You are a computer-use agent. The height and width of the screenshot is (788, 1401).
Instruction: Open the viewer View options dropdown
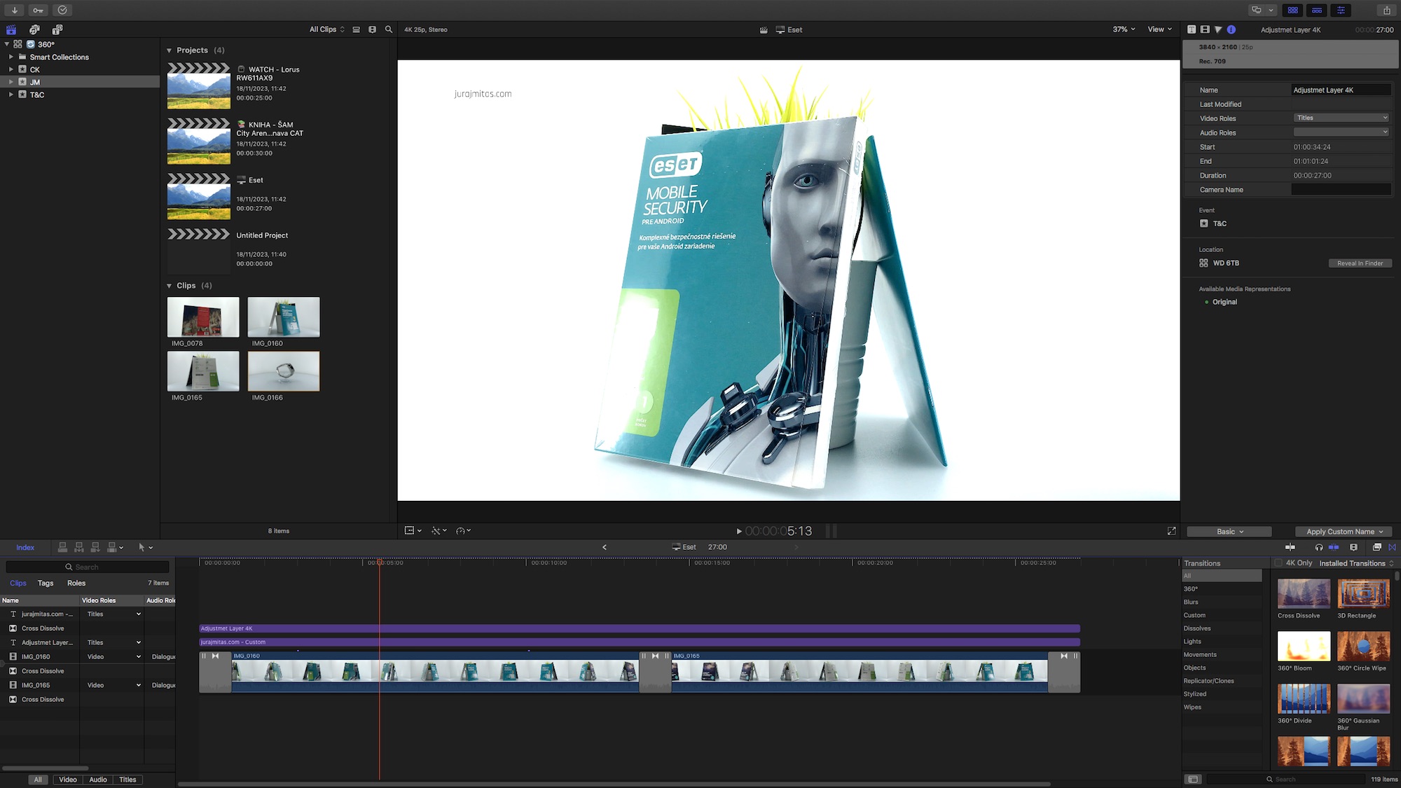click(x=1159, y=29)
